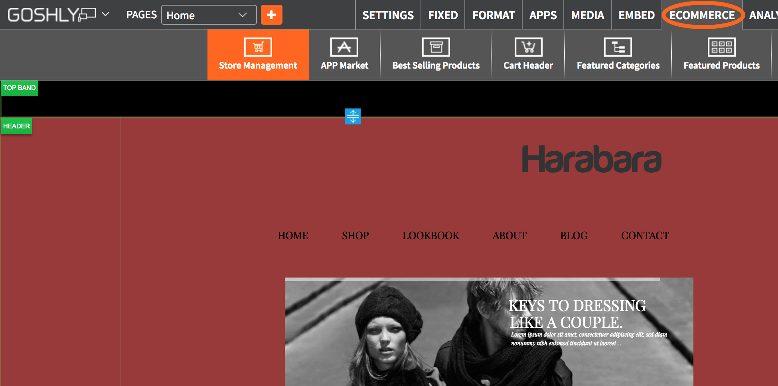Open the MEDIA menu
Image resolution: width=778 pixels, height=386 pixels.
click(x=587, y=15)
